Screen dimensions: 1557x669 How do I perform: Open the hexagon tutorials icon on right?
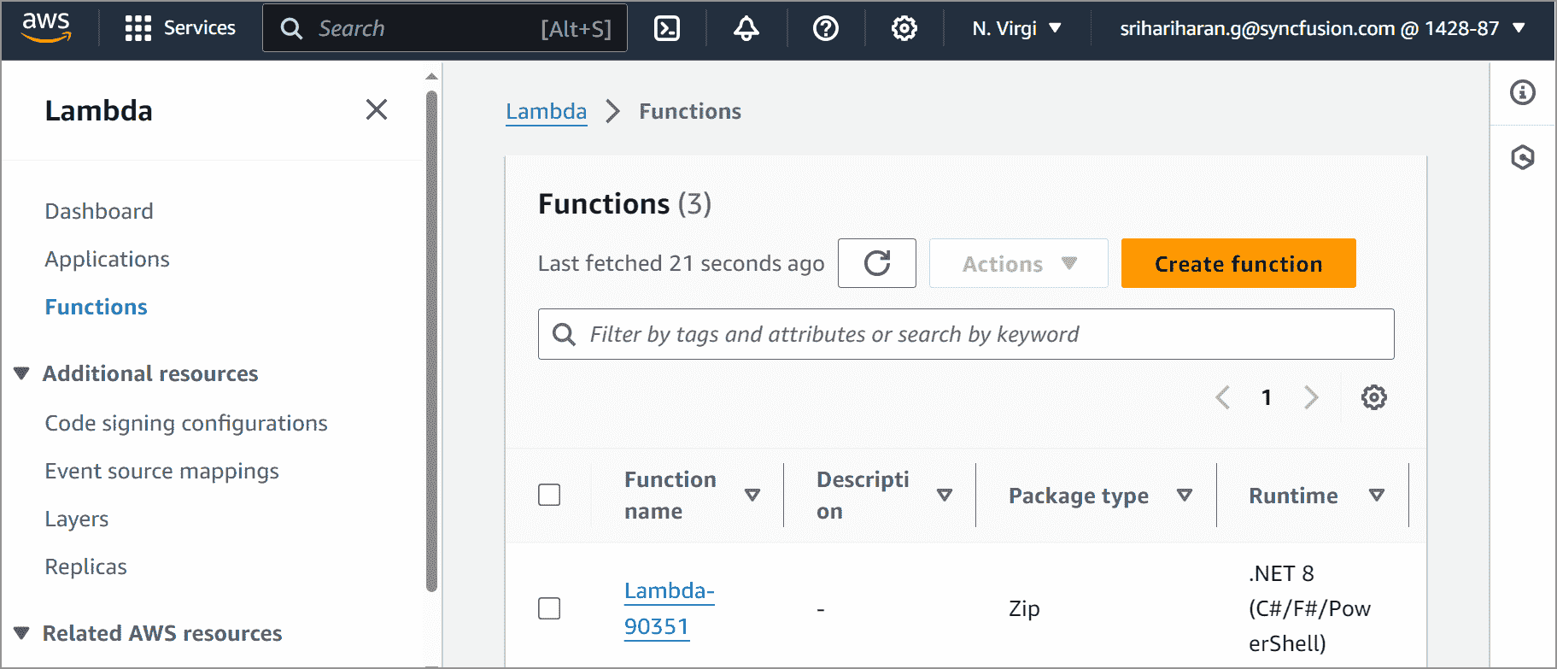pyautogui.click(x=1523, y=157)
